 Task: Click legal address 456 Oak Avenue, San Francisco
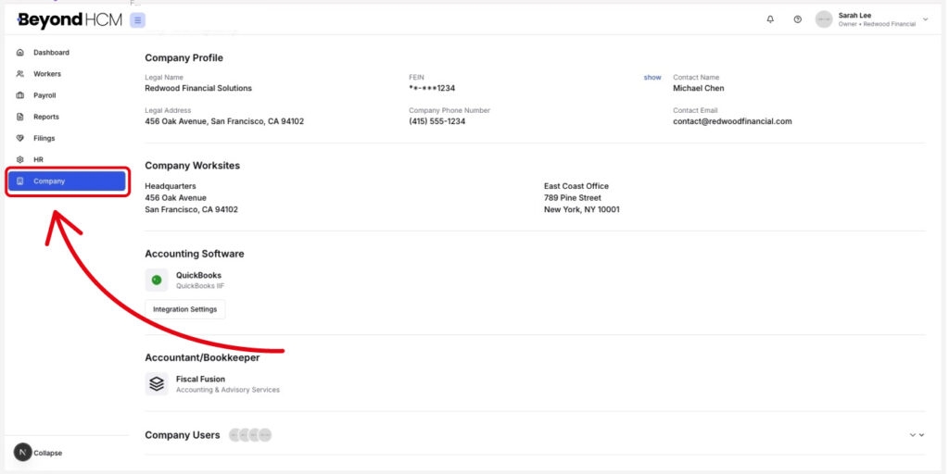pos(224,121)
